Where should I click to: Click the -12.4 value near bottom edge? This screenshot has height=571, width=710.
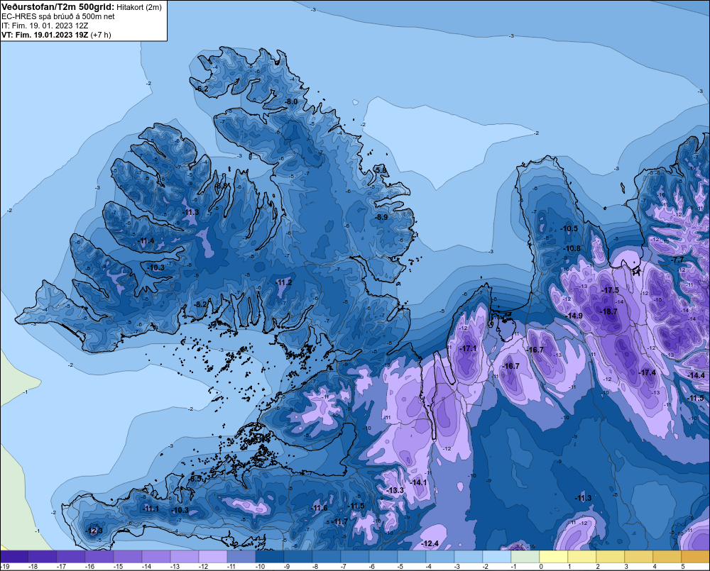(430, 543)
